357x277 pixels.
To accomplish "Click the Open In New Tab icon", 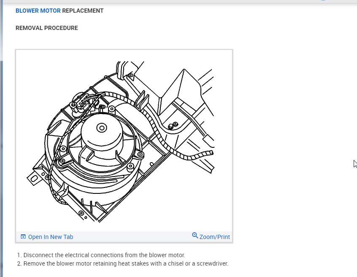I will [x=23, y=237].
